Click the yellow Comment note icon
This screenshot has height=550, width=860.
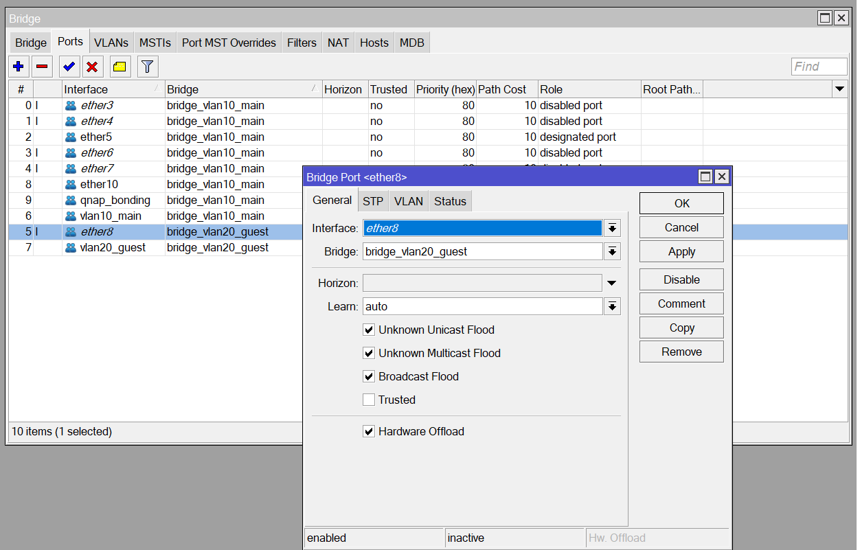(x=120, y=67)
